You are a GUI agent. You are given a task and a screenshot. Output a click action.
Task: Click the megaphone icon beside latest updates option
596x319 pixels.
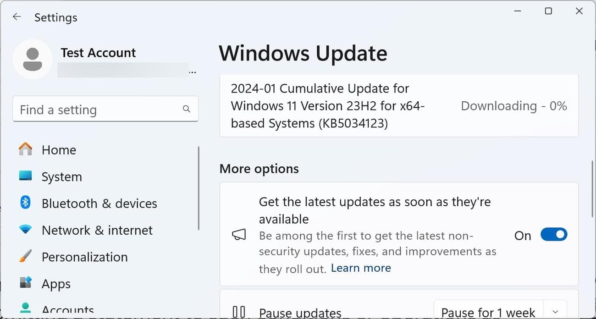point(239,235)
